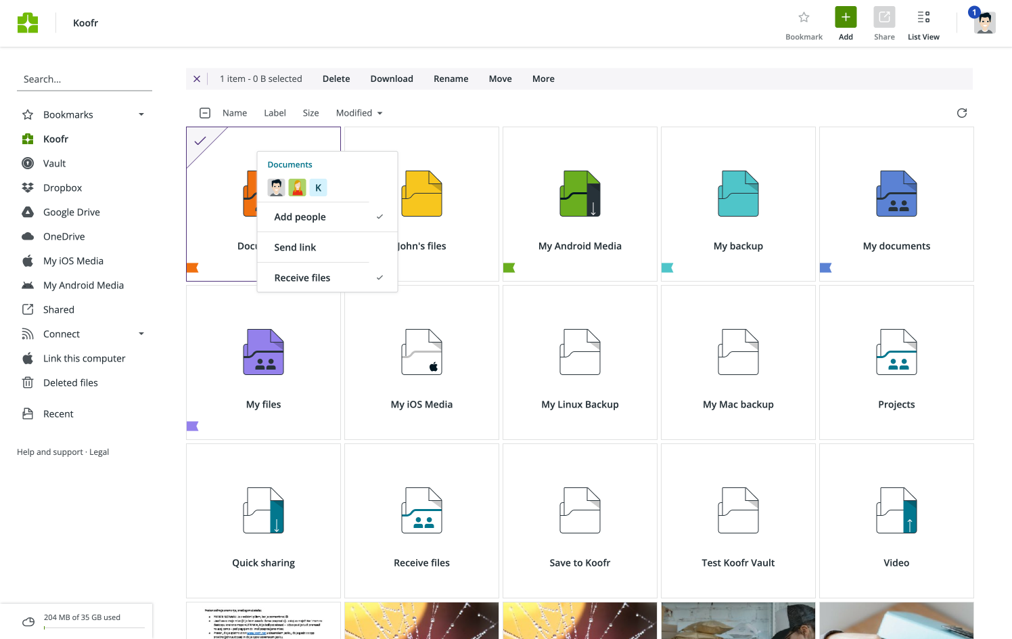Toggle Receive files in the popup
The width and height of the screenshot is (1012, 639).
(x=327, y=278)
